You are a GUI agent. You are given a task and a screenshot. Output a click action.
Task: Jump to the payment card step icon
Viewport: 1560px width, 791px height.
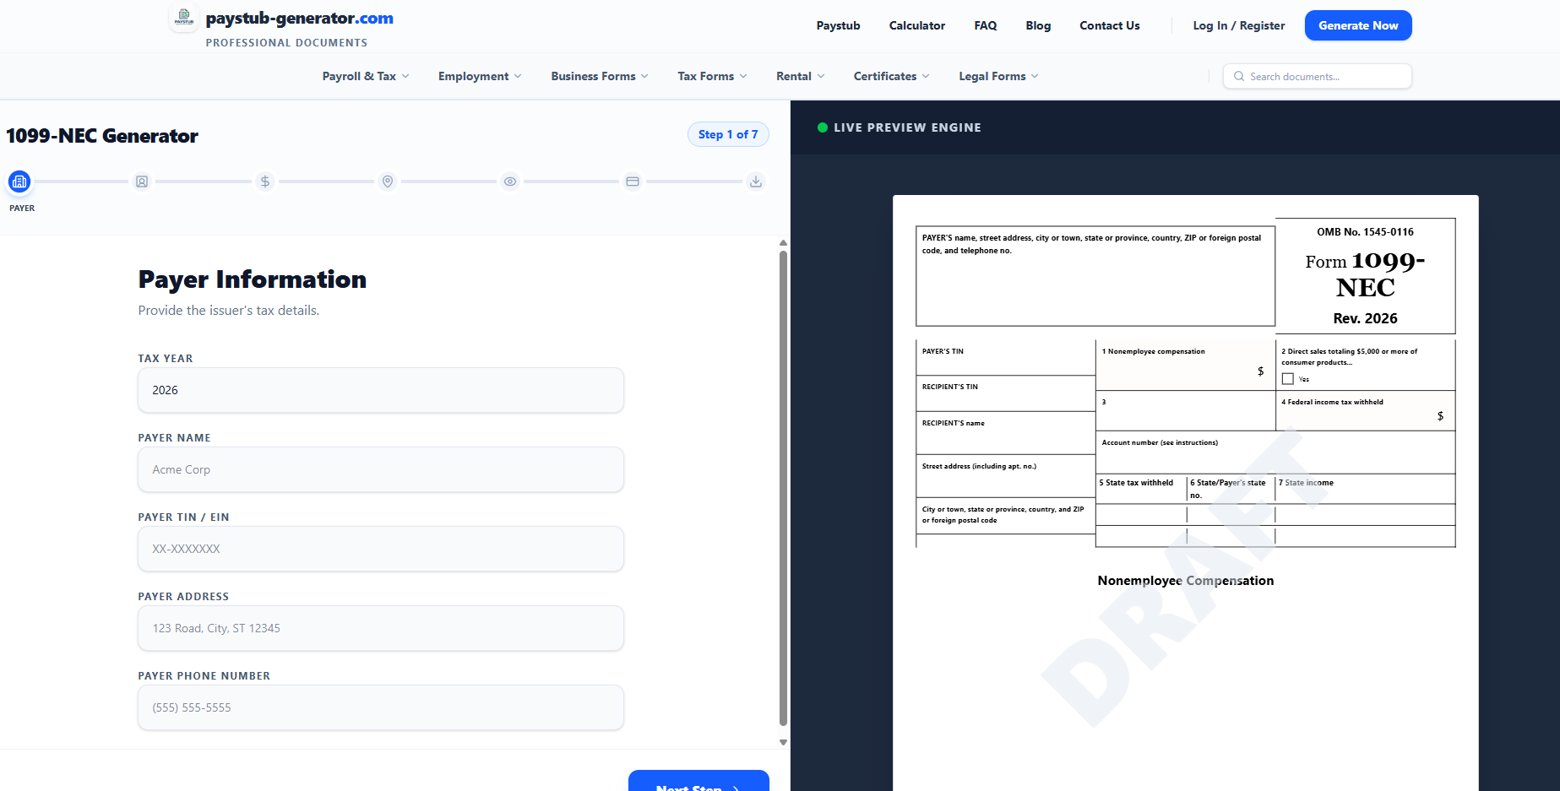click(633, 181)
